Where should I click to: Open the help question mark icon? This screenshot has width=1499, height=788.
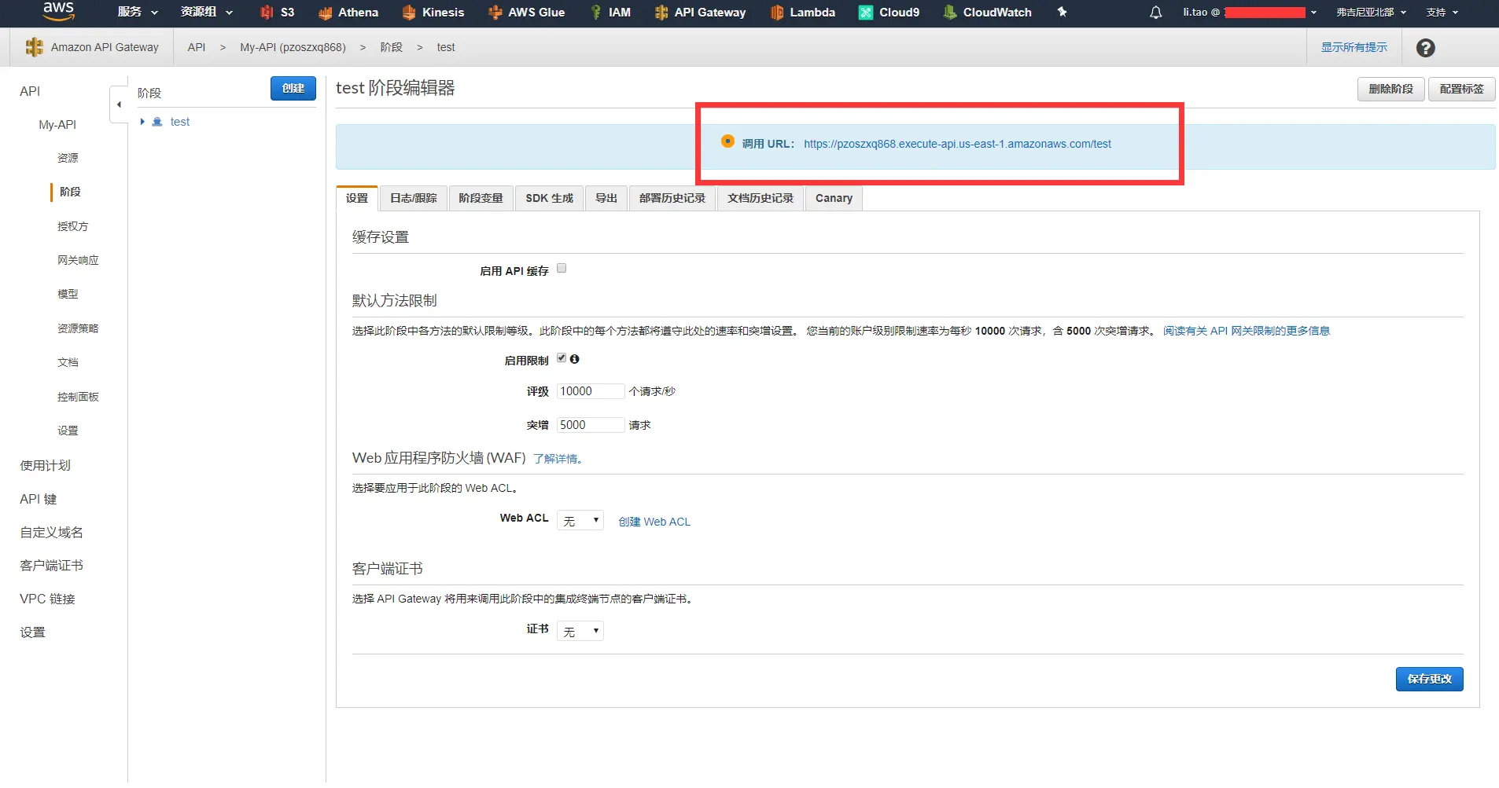(1425, 48)
